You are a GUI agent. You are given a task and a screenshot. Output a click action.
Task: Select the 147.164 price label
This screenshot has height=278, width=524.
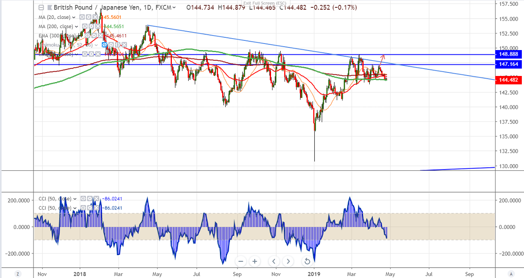(x=508, y=64)
